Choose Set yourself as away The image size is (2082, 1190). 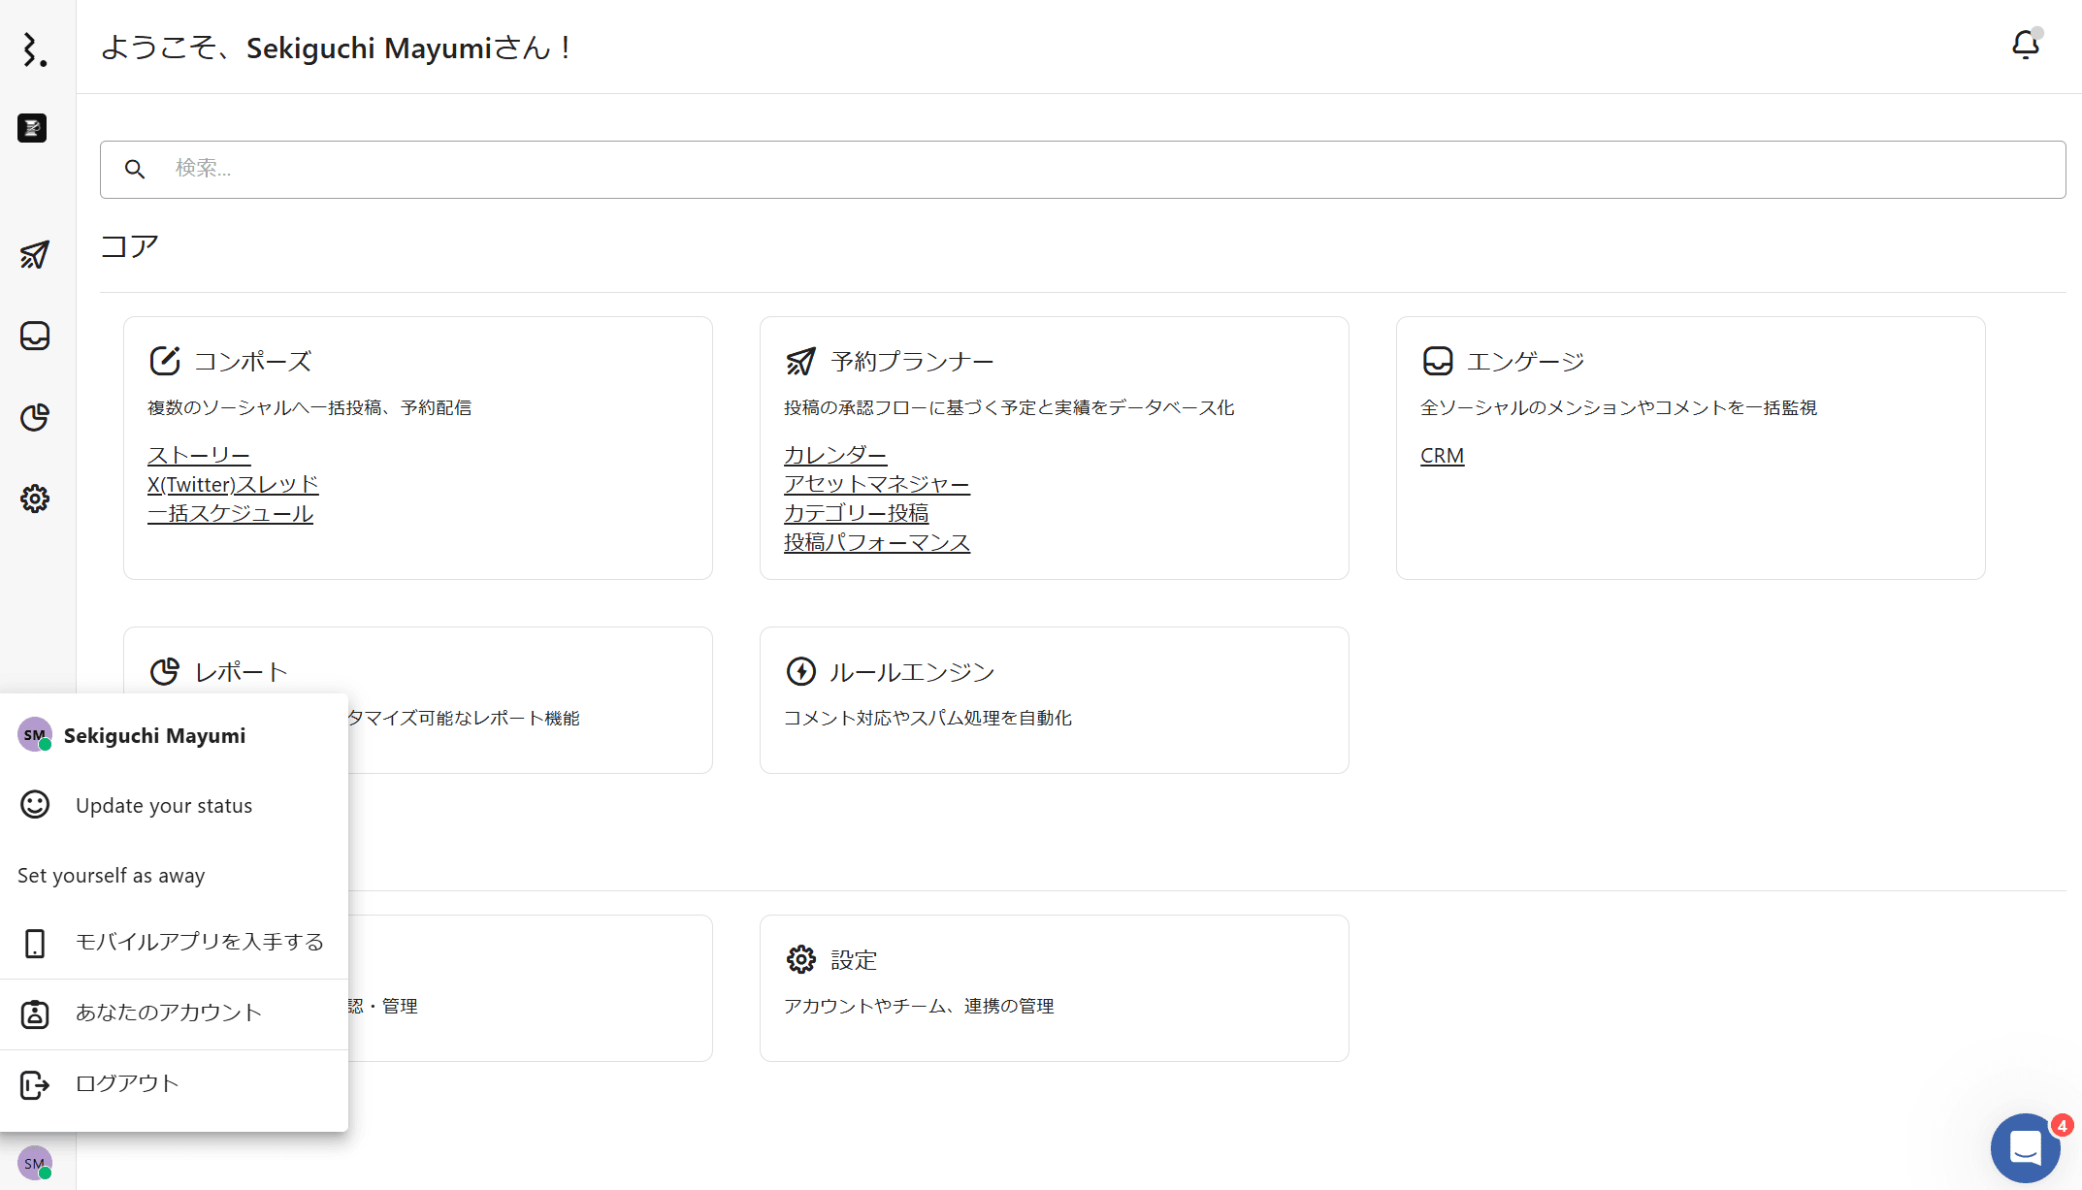coord(112,876)
